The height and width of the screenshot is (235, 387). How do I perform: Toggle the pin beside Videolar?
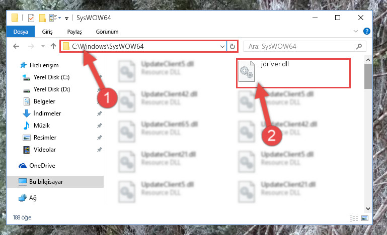(100, 150)
